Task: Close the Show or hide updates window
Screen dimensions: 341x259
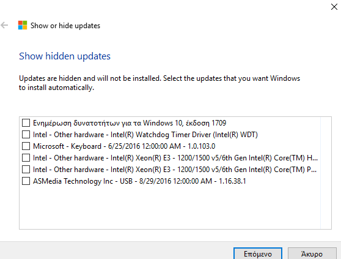Action: (334, 7)
